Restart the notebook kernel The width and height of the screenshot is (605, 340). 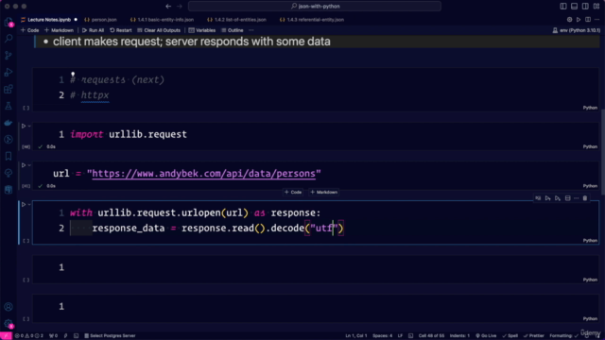pos(121,30)
